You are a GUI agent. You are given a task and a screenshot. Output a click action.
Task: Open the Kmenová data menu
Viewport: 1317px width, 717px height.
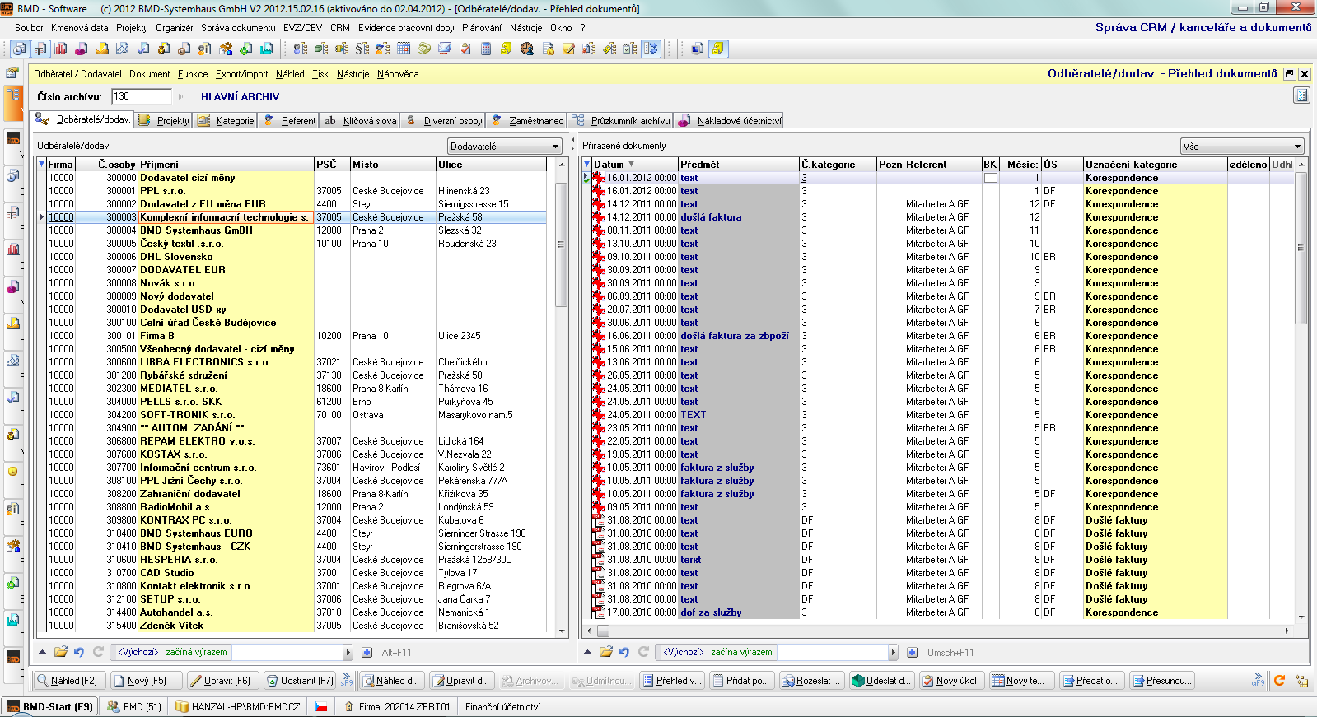[80, 27]
